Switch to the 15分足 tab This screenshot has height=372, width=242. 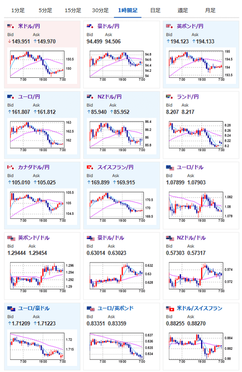73,11
